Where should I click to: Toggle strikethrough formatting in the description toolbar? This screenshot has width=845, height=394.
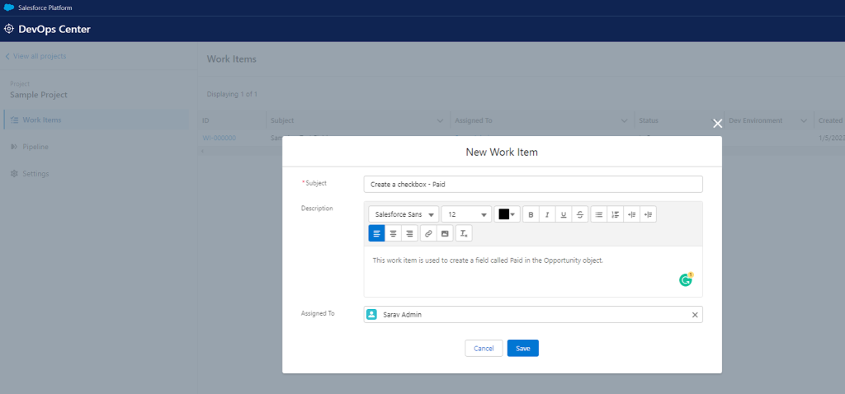pyautogui.click(x=579, y=214)
